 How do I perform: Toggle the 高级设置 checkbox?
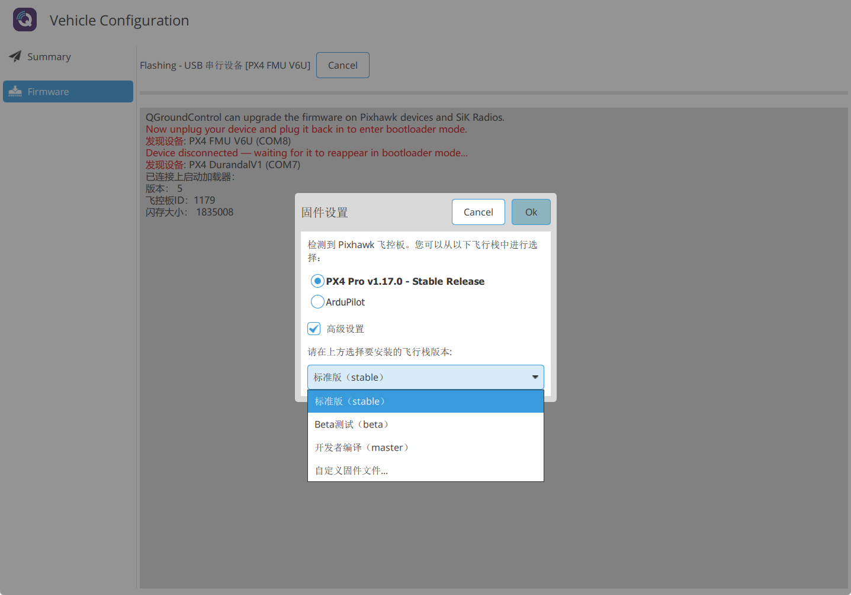[314, 329]
